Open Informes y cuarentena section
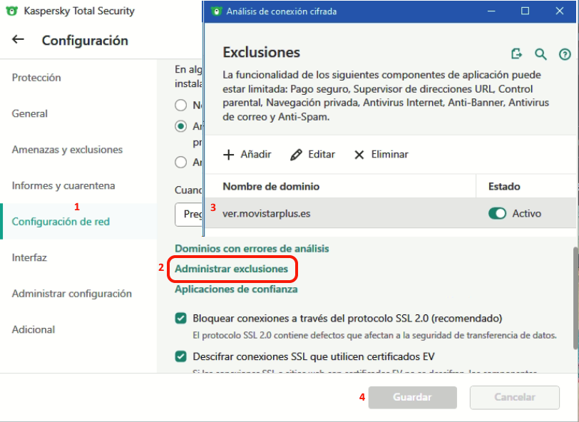The width and height of the screenshot is (579, 422). point(63,185)
